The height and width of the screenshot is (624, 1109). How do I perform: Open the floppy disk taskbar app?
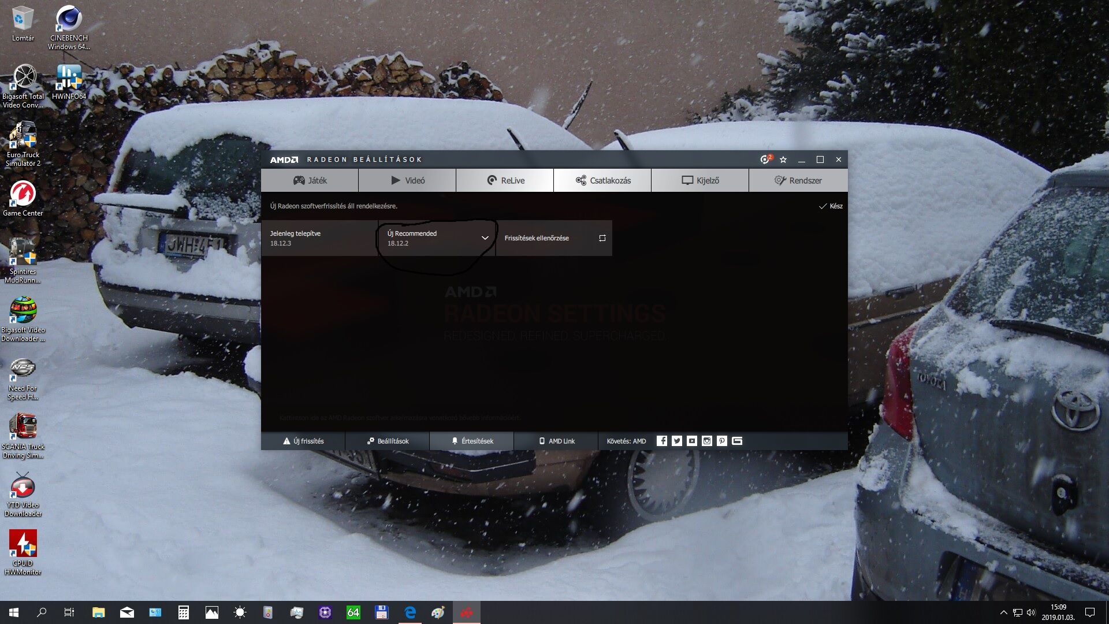click(x=382, y=612)
